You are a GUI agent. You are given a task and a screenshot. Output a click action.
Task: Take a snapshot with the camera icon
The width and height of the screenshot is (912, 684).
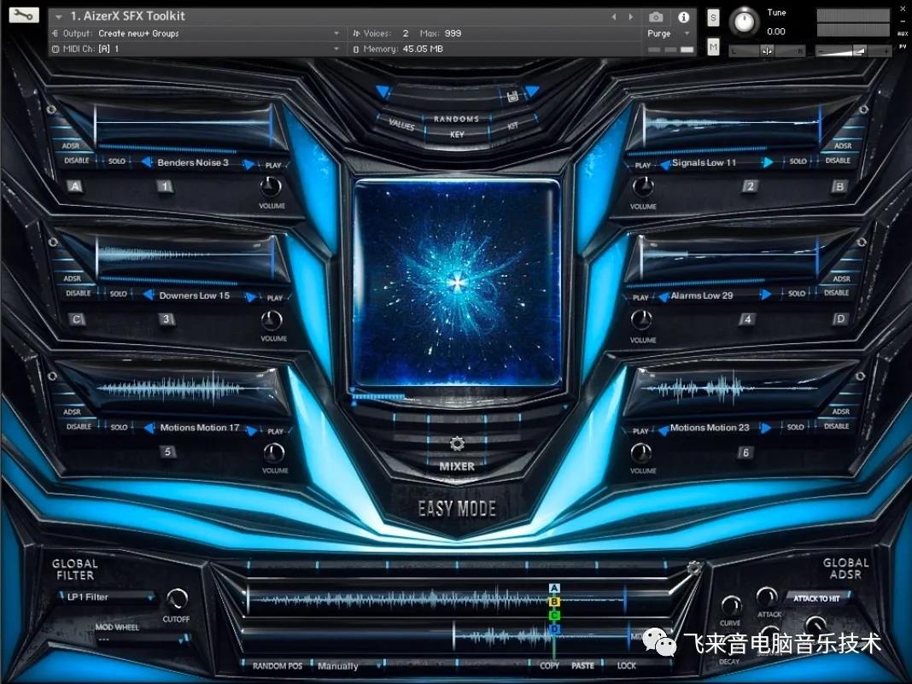(x=656, y=17)
